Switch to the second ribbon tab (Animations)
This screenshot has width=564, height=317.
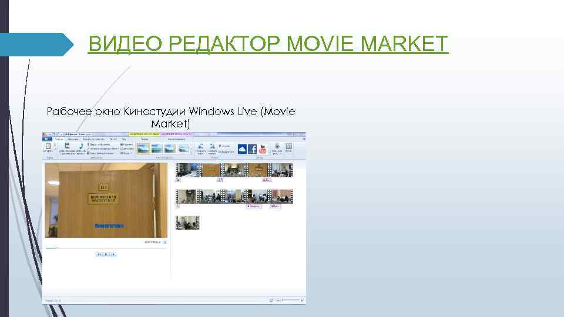(x=73, y=139)
